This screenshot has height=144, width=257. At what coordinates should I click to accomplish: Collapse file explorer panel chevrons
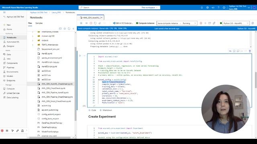(73, 28)
